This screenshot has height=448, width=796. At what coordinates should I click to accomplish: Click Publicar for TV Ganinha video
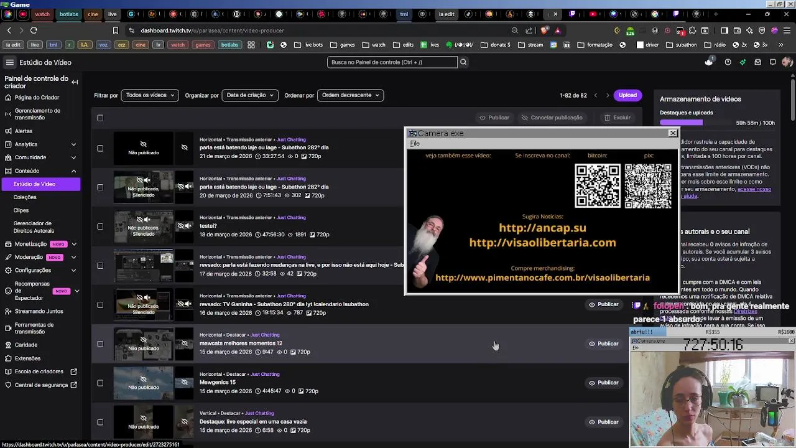603,305
